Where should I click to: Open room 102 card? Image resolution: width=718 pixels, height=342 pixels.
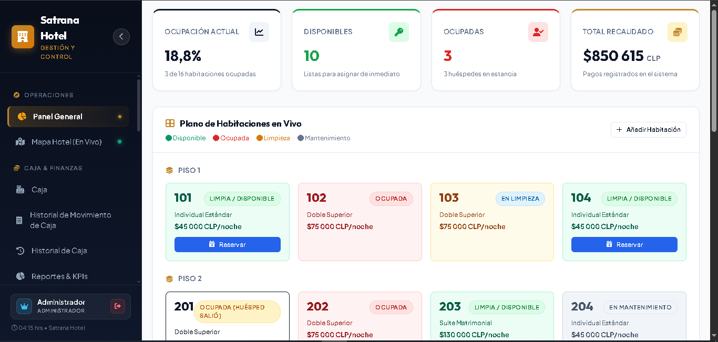(360, 222)
